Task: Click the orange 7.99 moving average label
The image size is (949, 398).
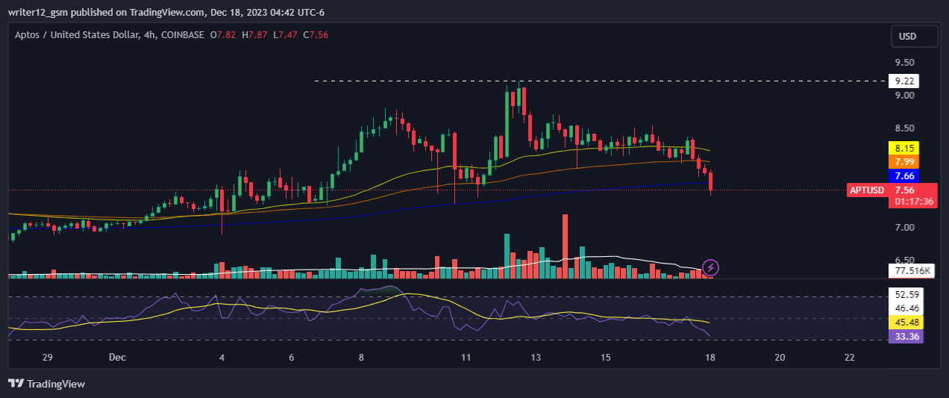Action: tap(904, 161)
